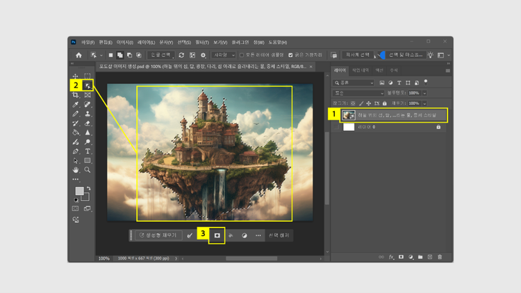The image size is (521, 293).
Task: Click the mask icon in contextual taskbar
Action: [217, 235]
